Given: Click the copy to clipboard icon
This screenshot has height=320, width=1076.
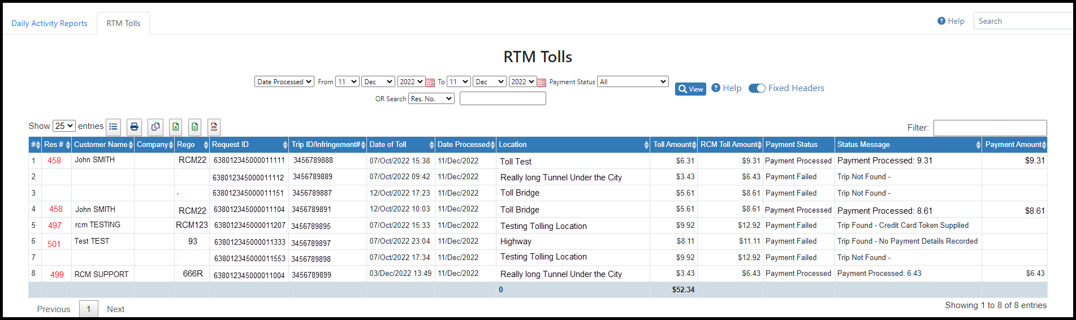Looking at the screenshot, I should (155, 127).
